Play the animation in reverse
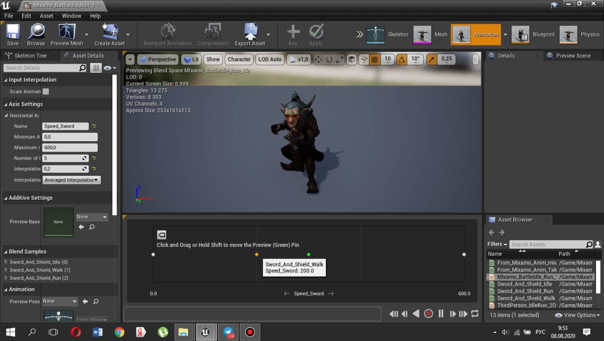Viewport: 604px width, 341px height. tap(416, 314)
